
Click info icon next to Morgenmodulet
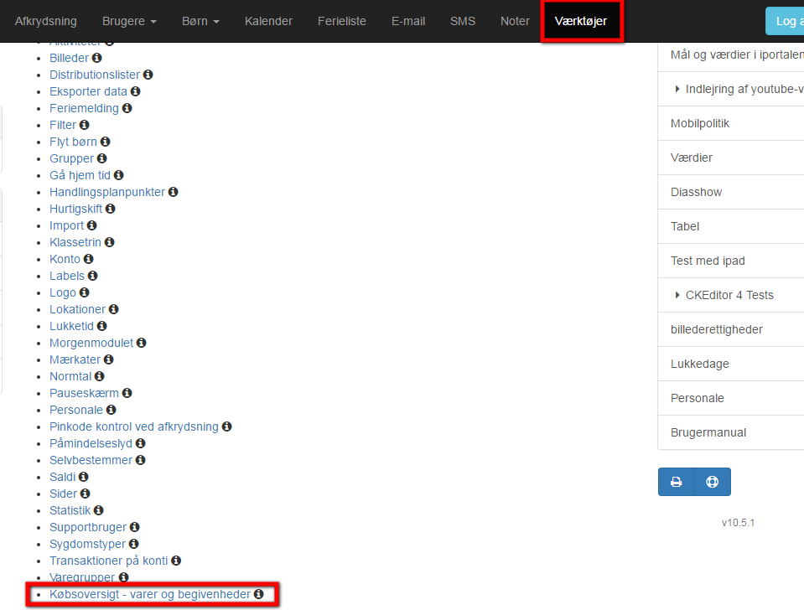(142, 343)
